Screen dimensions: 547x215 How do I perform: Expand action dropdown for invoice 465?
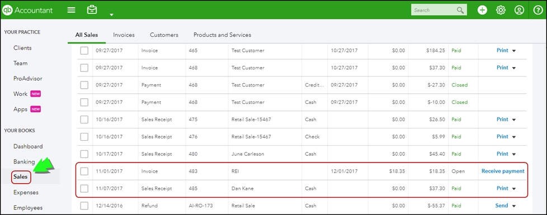coord(514,51)
